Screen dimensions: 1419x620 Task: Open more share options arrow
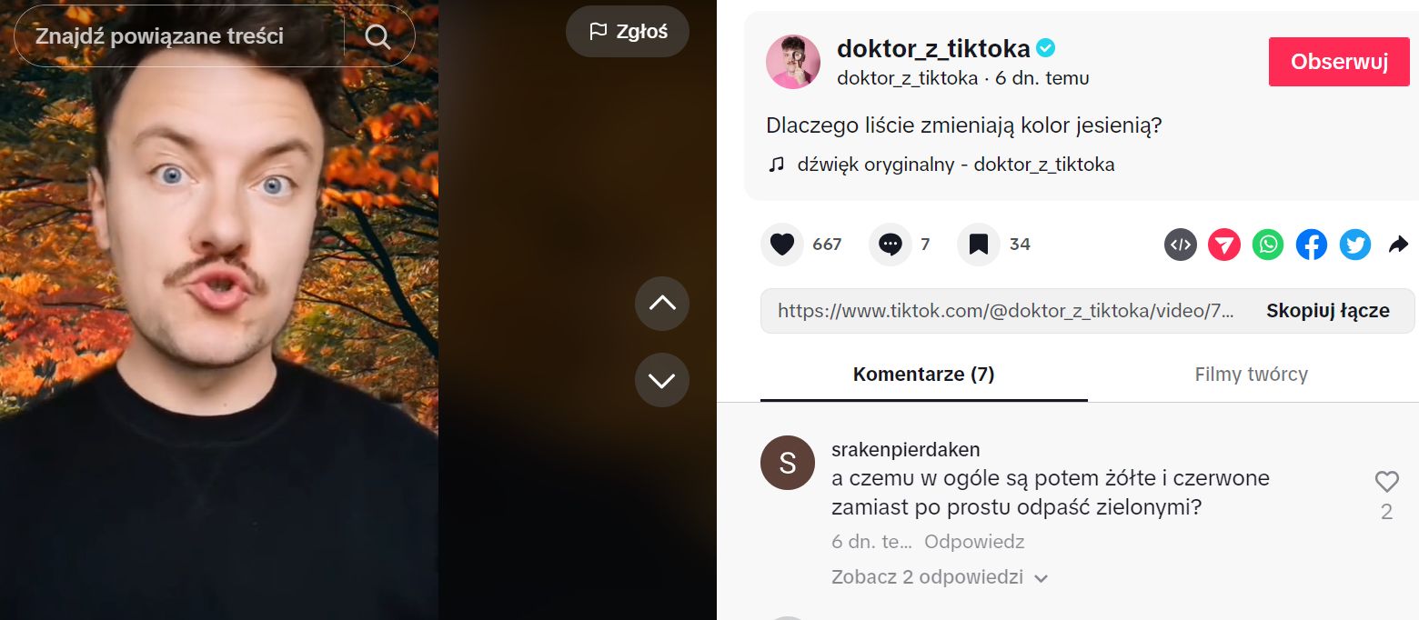click(1399, 245)
